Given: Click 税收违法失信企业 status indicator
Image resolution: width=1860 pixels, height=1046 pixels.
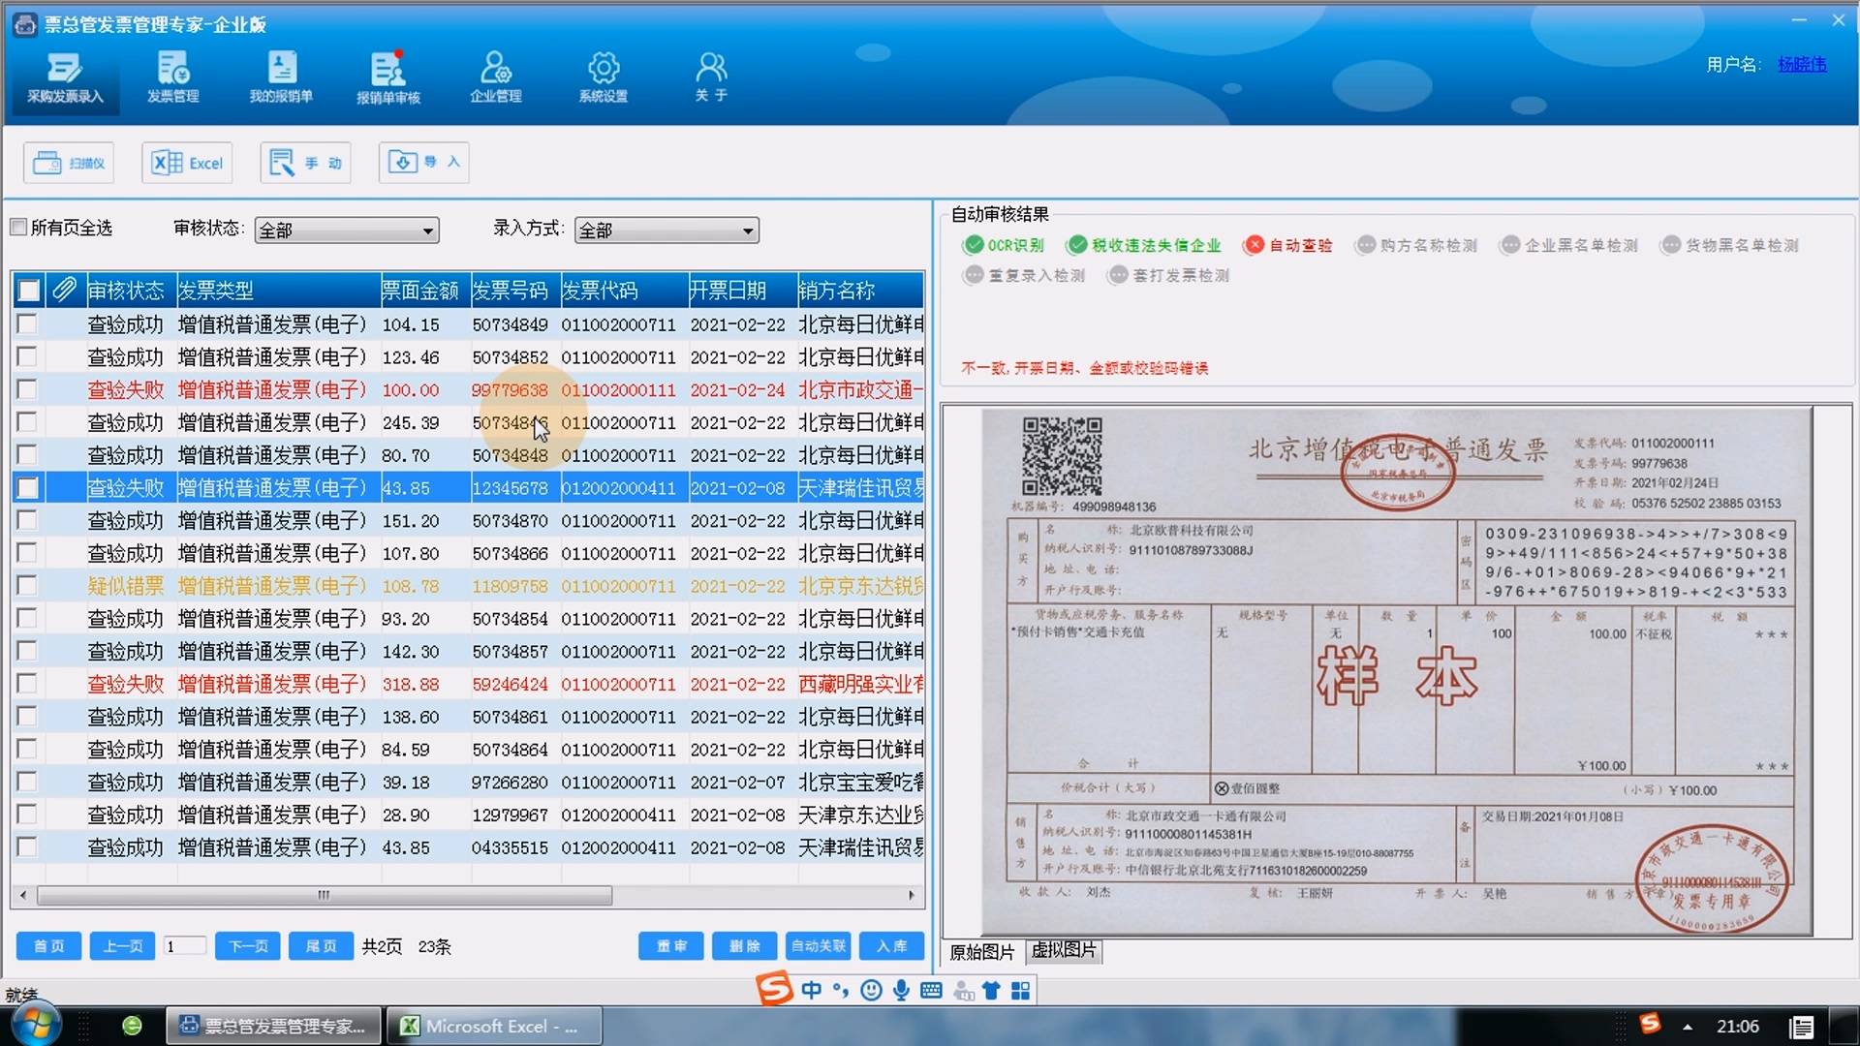Looking at the screenshot, I should [x=1144, y=245].
